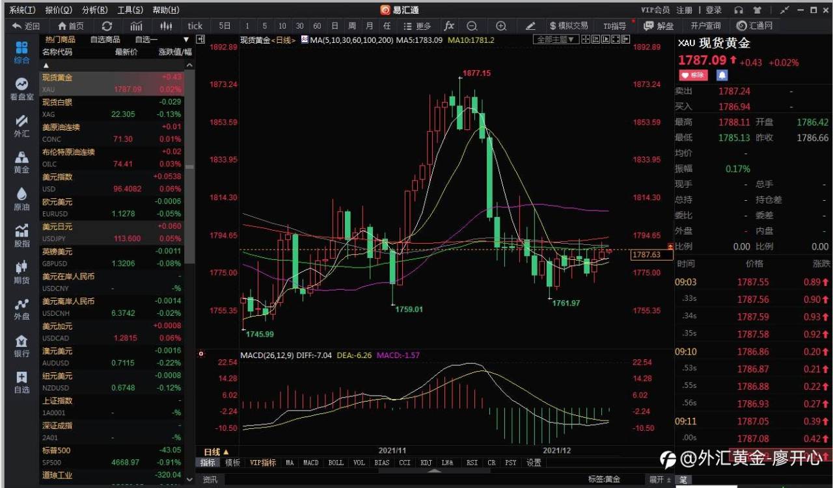Click 展开 expand news panel

click(x=660, y=480)
